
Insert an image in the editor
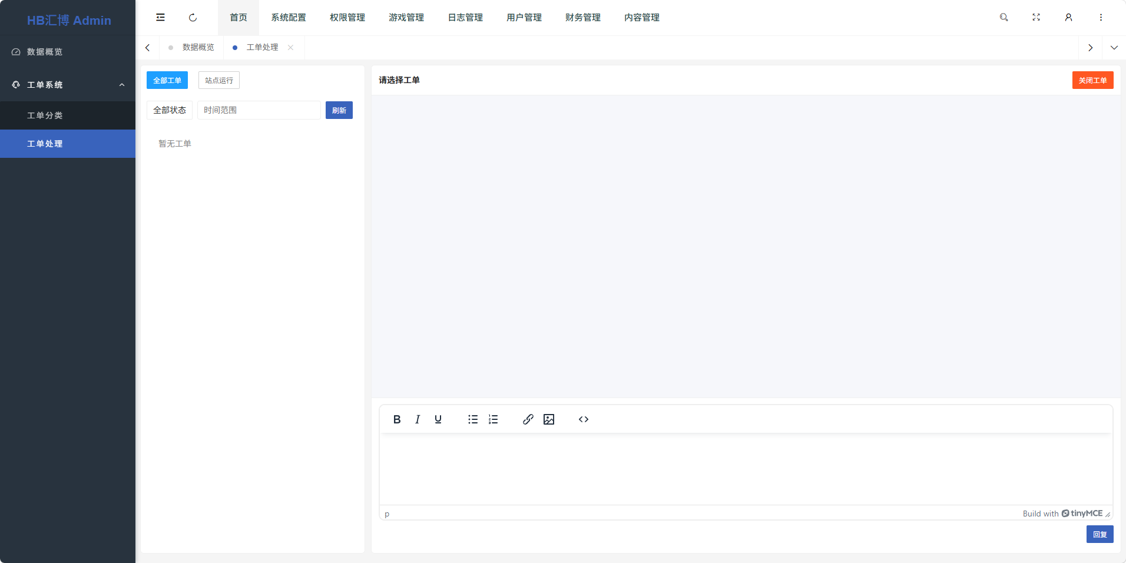click(x=549, y=419)
